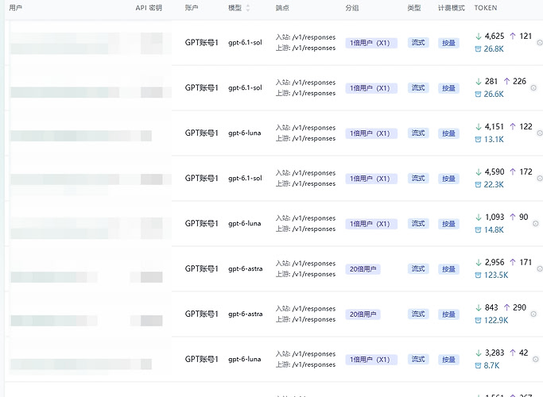Click the 用户 column header
Viewport: 543px width, 397px height.
(15, 8)
